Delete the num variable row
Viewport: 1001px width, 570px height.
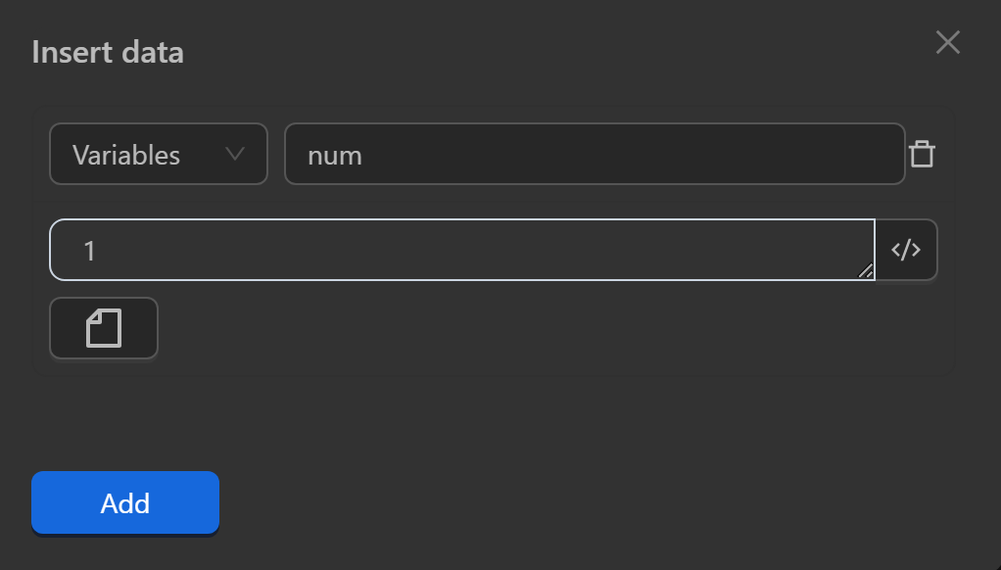922,155
